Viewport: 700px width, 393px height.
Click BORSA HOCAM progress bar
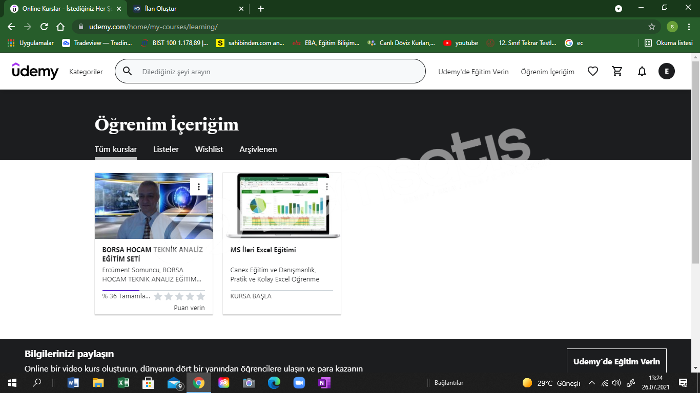click(x=154, y=290)
